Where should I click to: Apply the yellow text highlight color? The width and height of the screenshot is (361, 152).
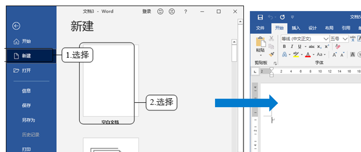coord(296,55)
